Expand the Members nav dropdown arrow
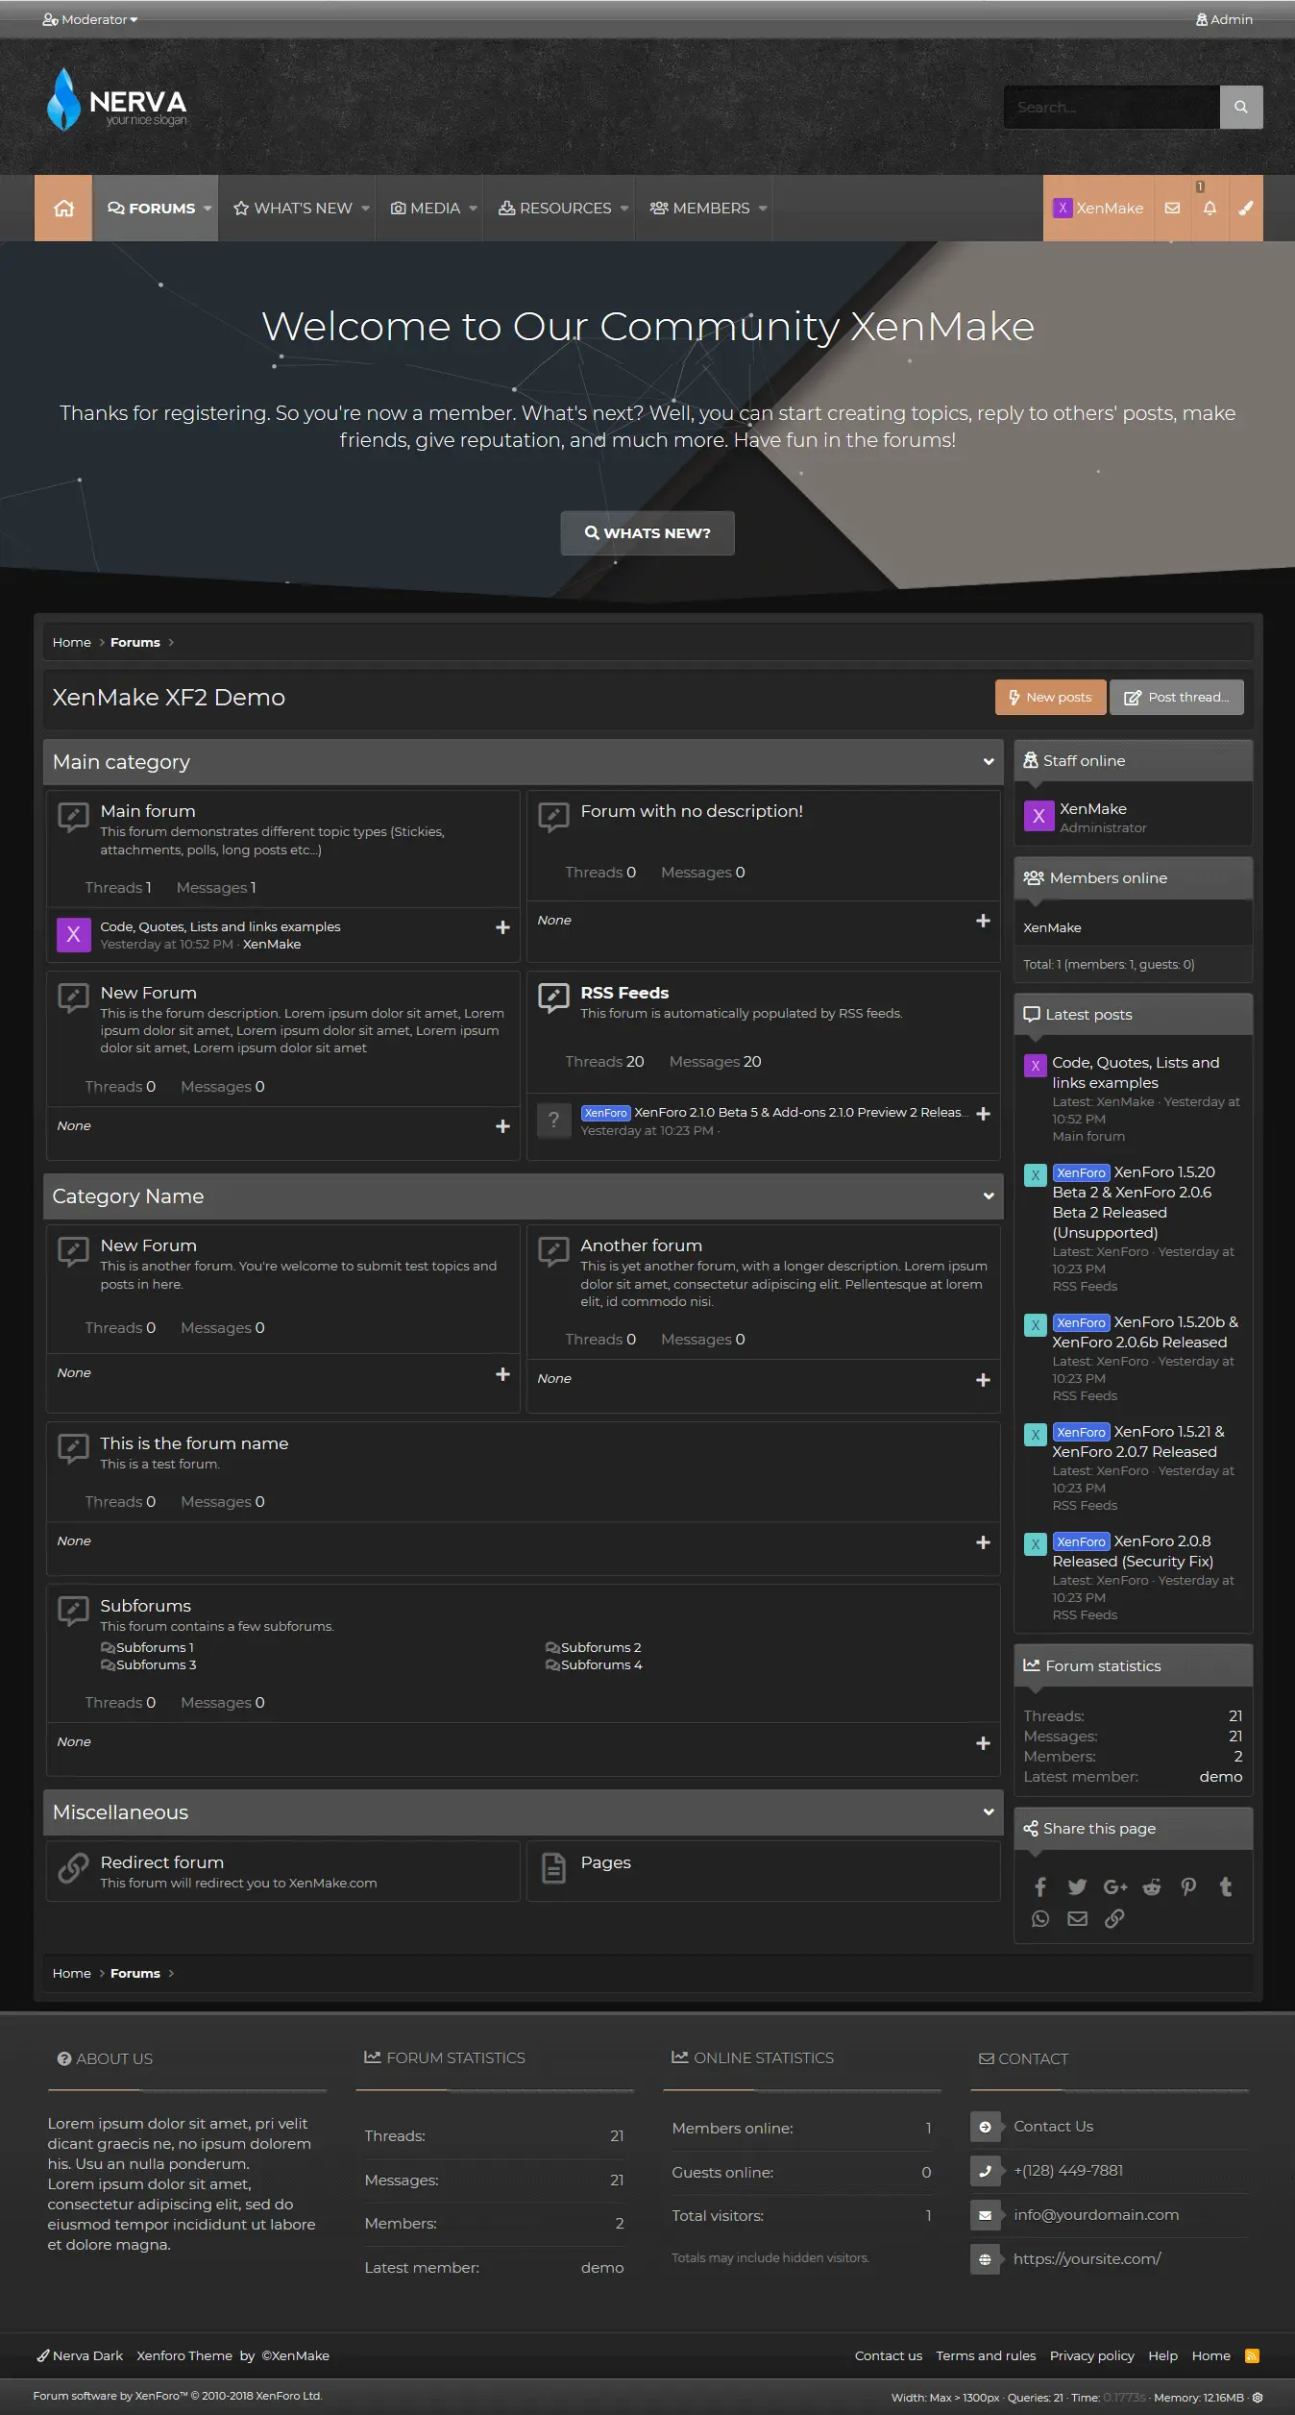The image size is (1295, 2415). [x=763, y=209]
